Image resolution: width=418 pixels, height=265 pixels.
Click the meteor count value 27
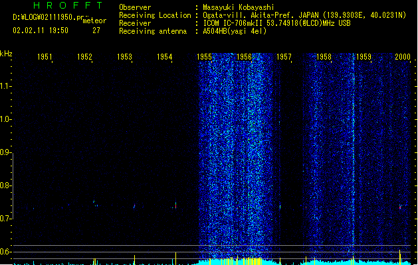(x=96, y=30)
